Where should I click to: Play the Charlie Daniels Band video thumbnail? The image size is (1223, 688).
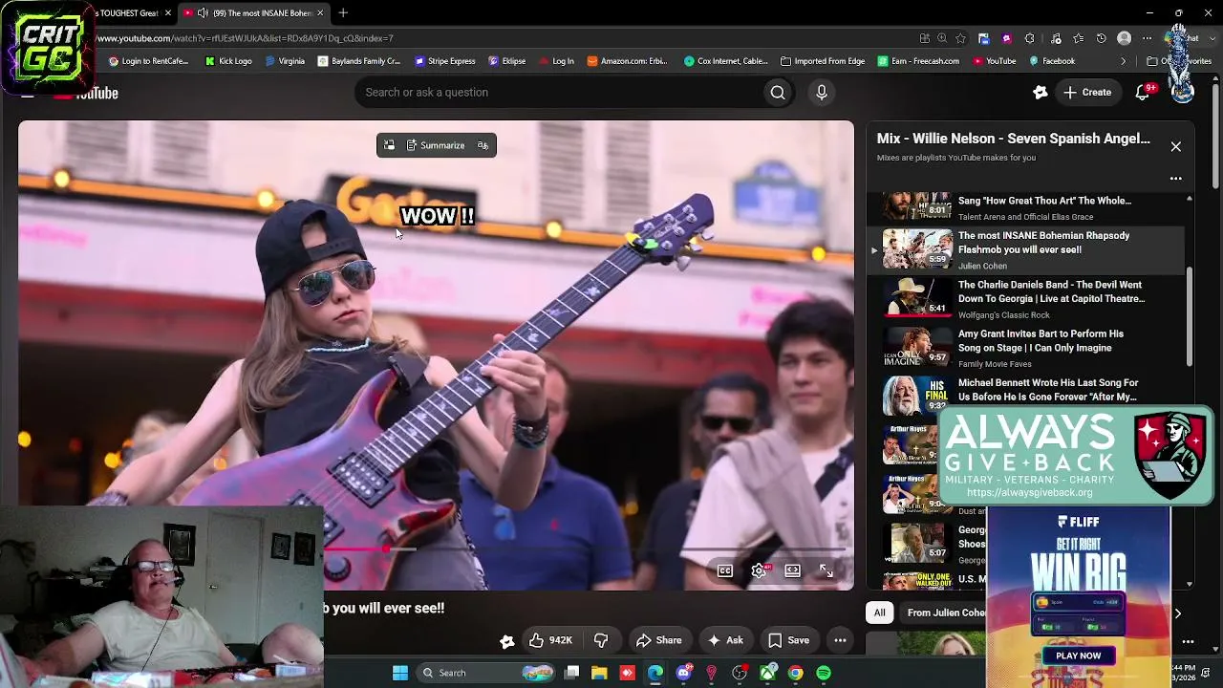click(x=917, y=298)
